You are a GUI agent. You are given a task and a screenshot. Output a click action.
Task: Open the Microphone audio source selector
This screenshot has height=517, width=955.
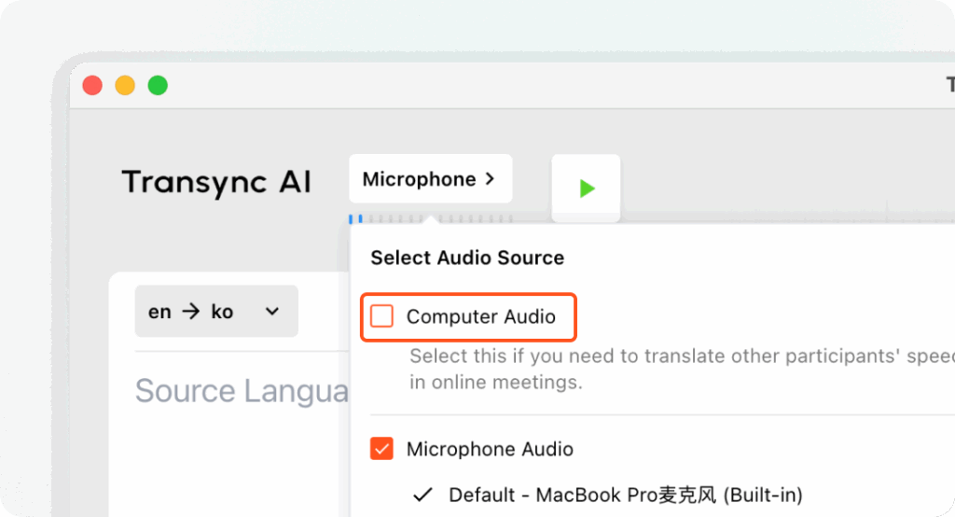click(x=431, y=178)
